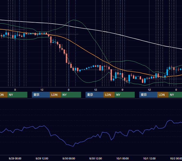Image resolution: width=182 pixels, height=161 pixels.
Task: Click the 10/1 12:00 date label
Action: 149,158
